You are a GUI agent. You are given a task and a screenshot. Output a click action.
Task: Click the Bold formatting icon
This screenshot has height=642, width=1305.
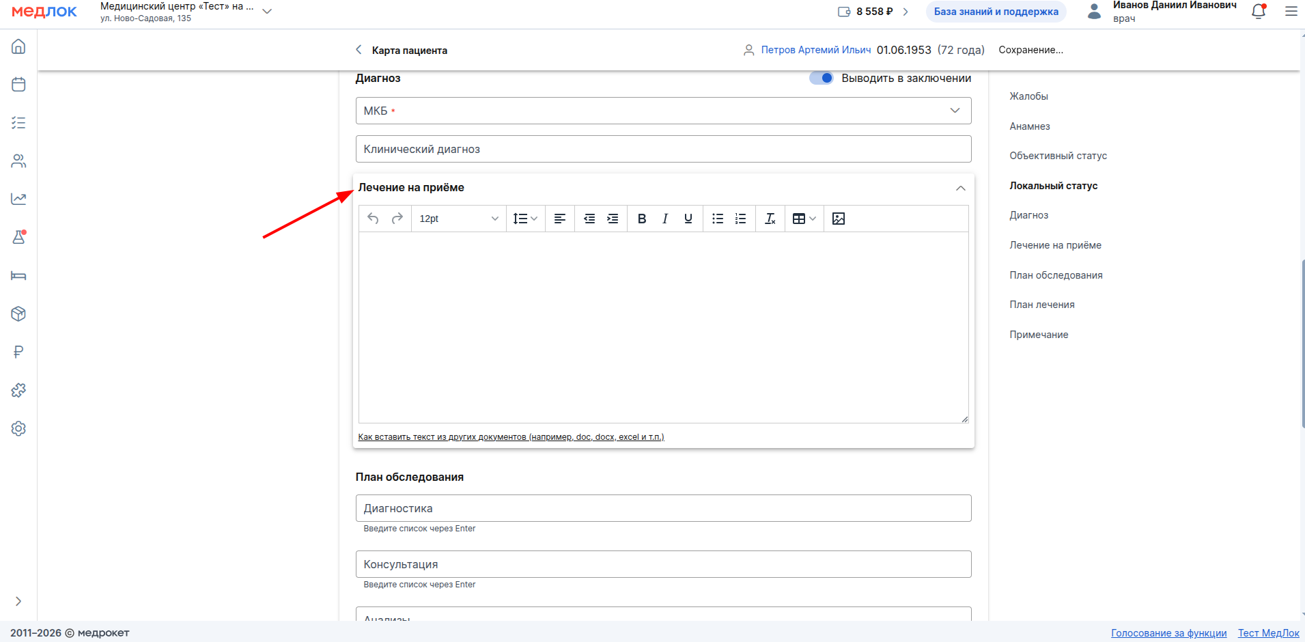(641, 219)
